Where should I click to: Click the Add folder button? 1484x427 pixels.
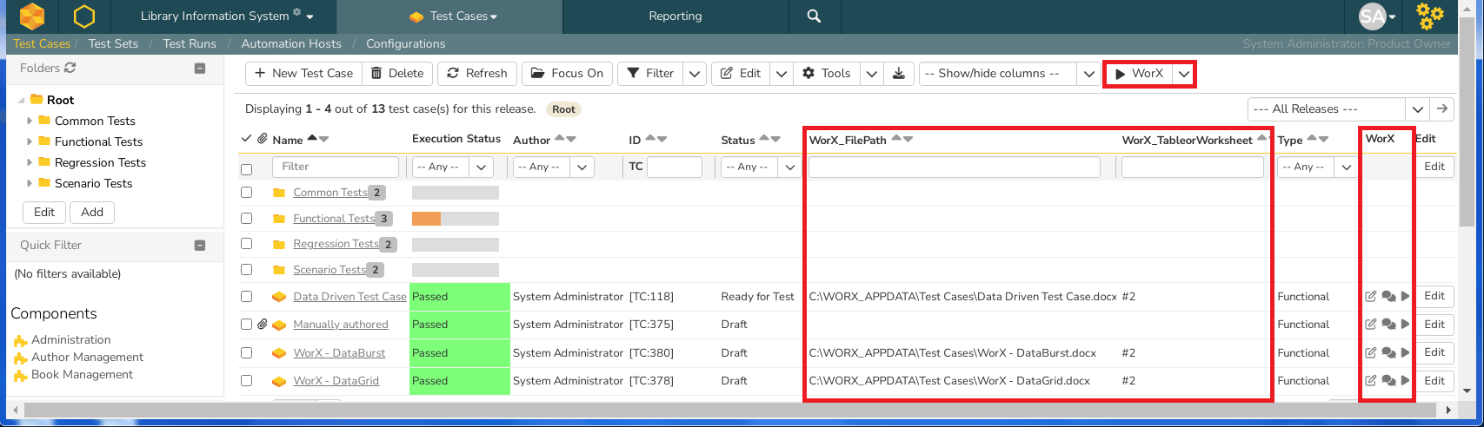[x=92, y=212]
